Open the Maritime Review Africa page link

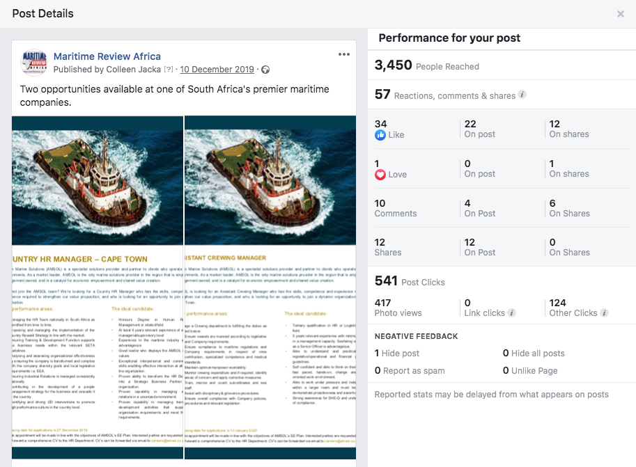pos(107,56)
